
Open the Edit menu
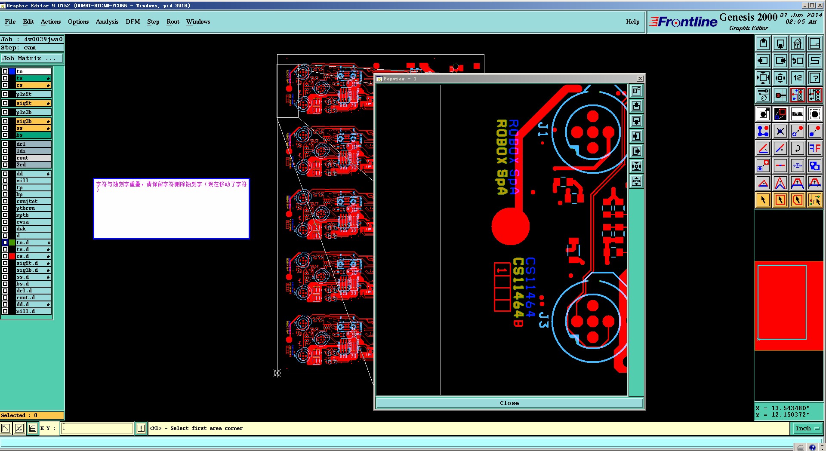(x=28, y=21)
